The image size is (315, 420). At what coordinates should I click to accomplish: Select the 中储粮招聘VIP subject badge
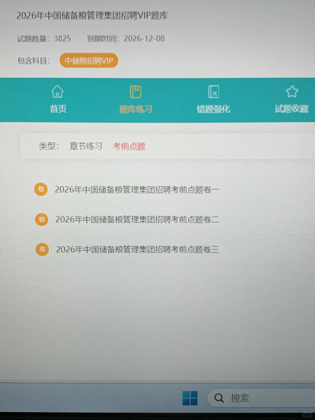88,60
